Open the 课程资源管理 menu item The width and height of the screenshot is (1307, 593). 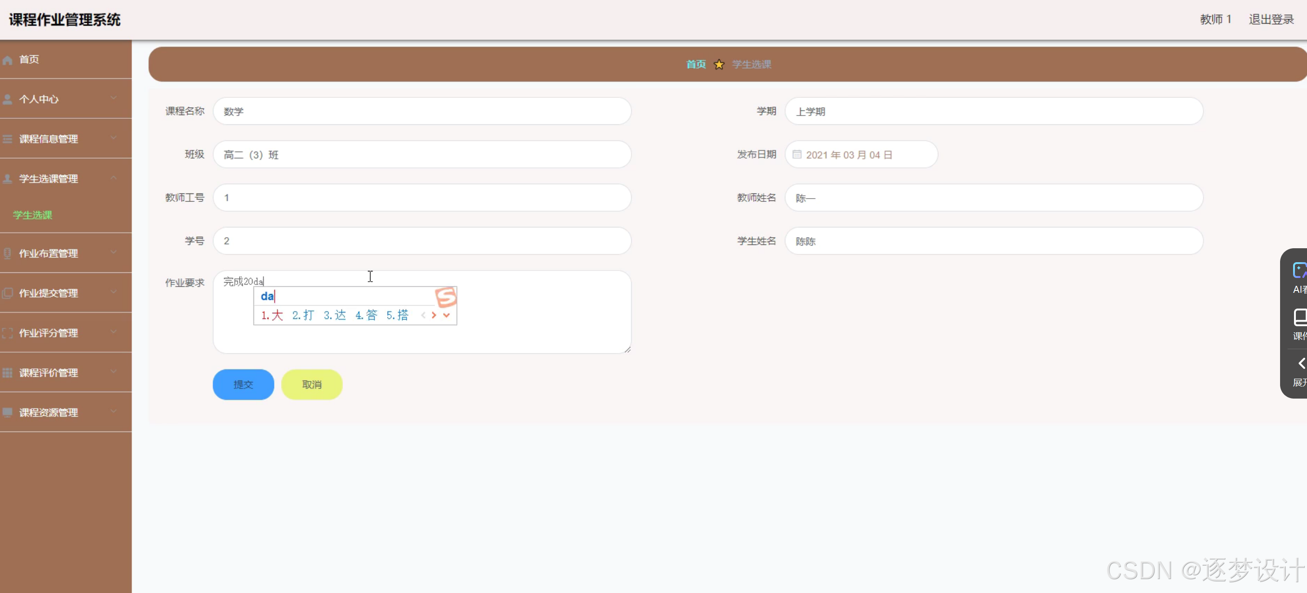click(x=49, y=413)
